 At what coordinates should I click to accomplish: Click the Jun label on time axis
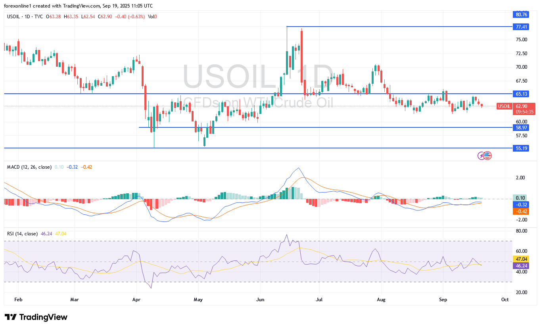pos(260,300)
